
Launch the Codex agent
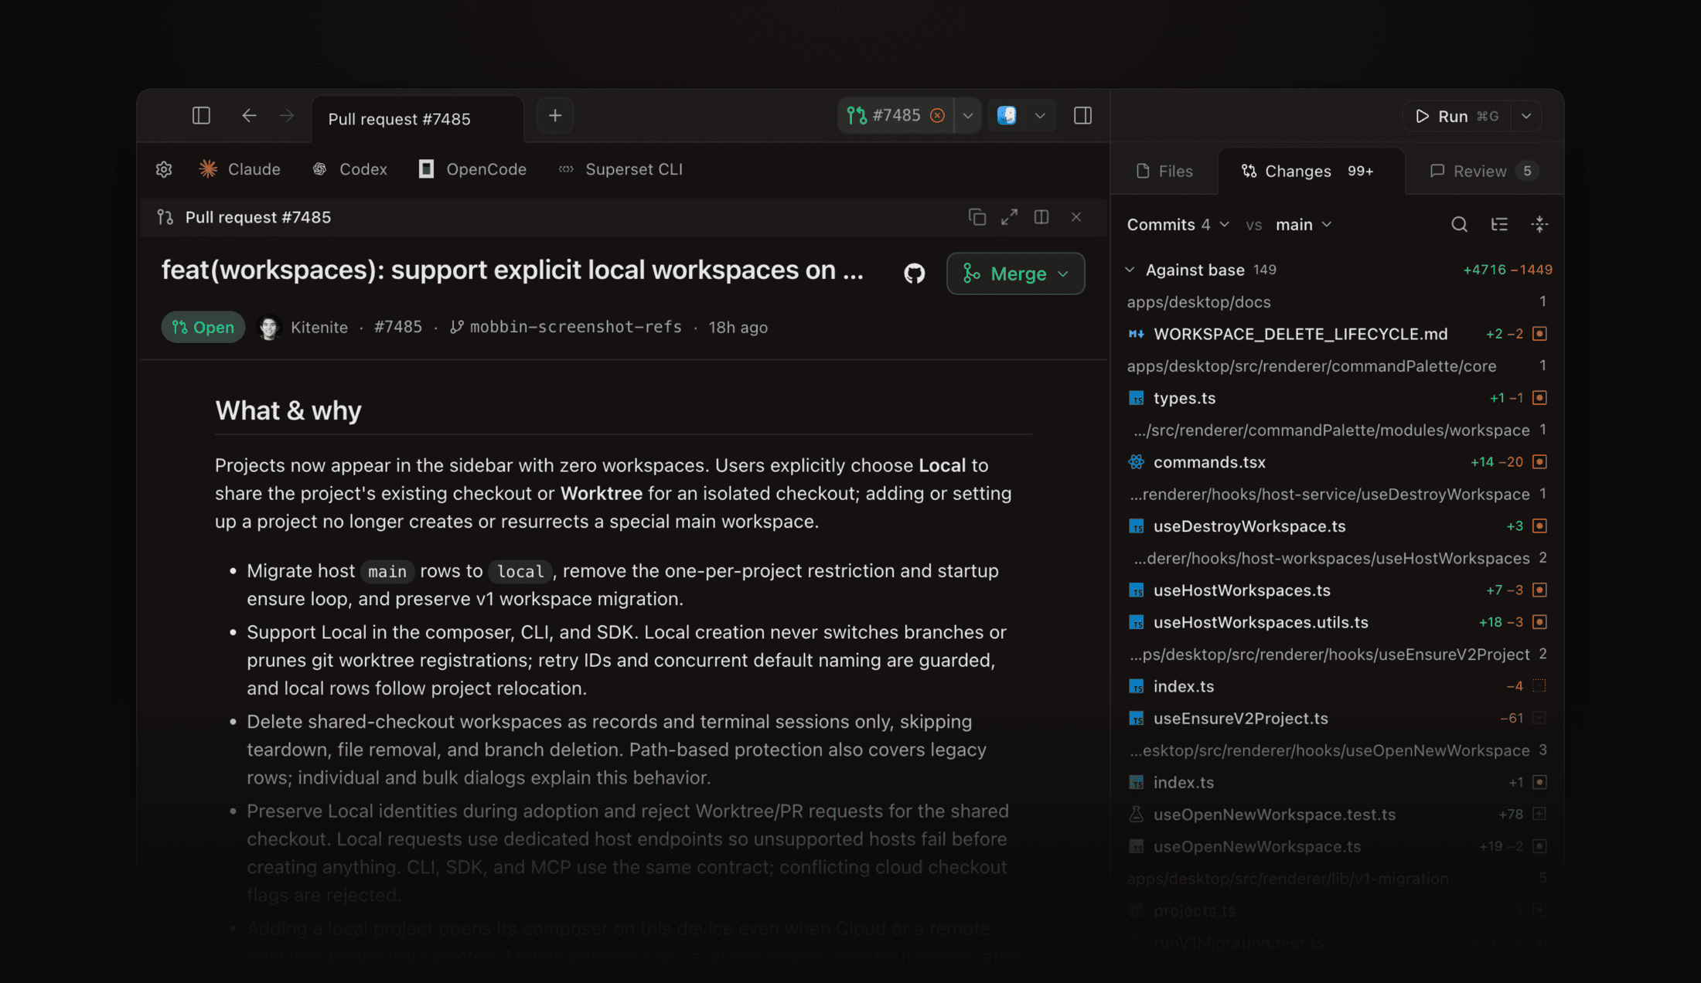tap(349, 169)
